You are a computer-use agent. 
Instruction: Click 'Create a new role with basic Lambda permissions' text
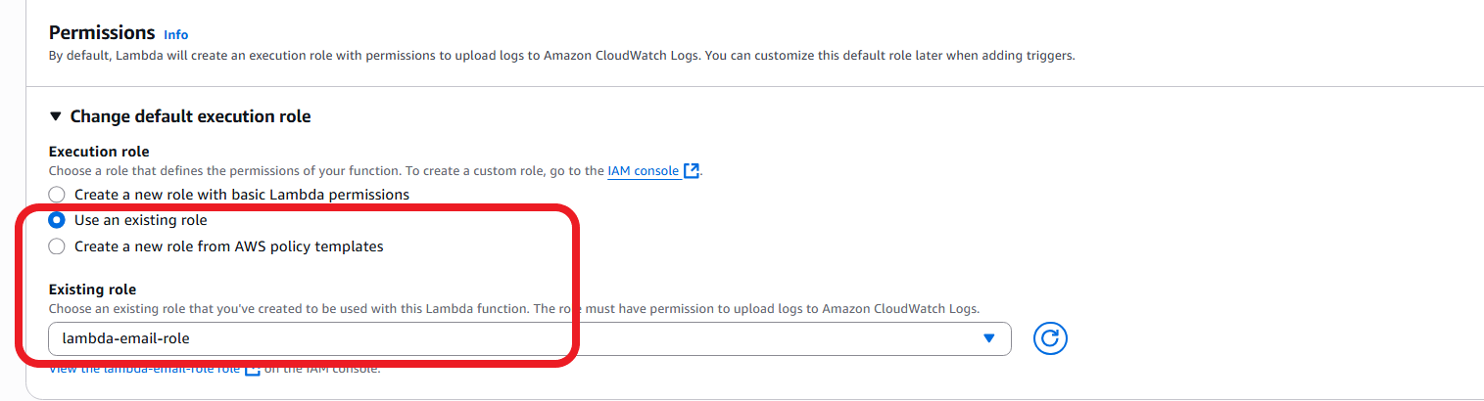pos(241,195)
